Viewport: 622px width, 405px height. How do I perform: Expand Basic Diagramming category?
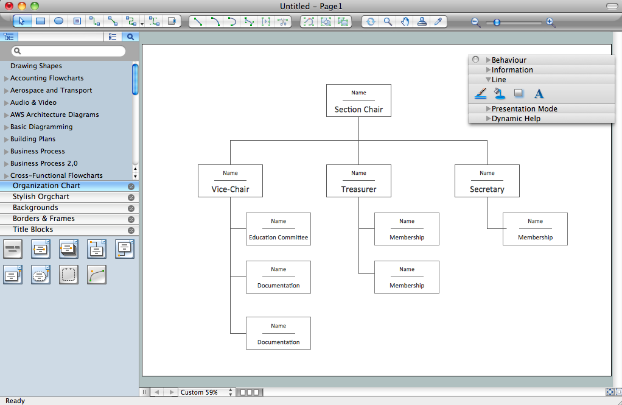tap(6, 127)
